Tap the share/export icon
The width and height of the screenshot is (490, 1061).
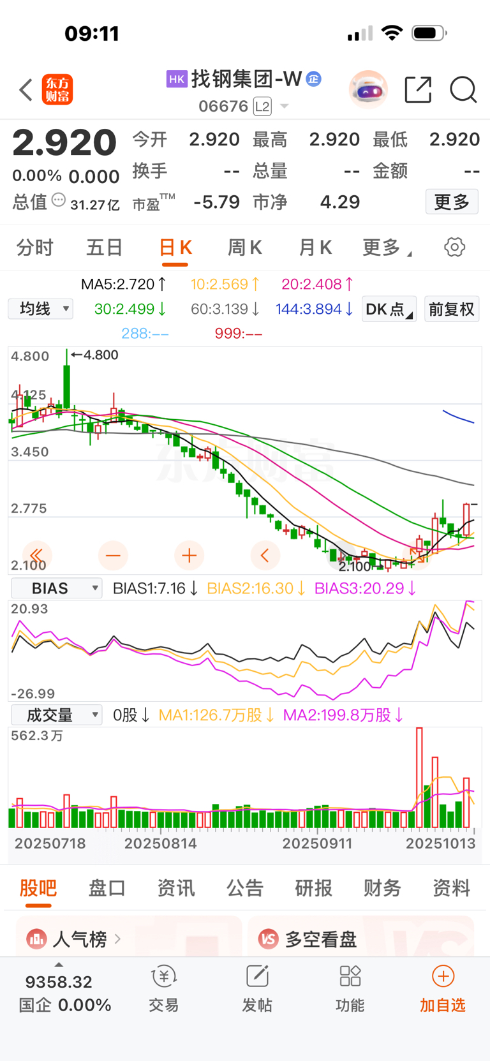point(419,89)
